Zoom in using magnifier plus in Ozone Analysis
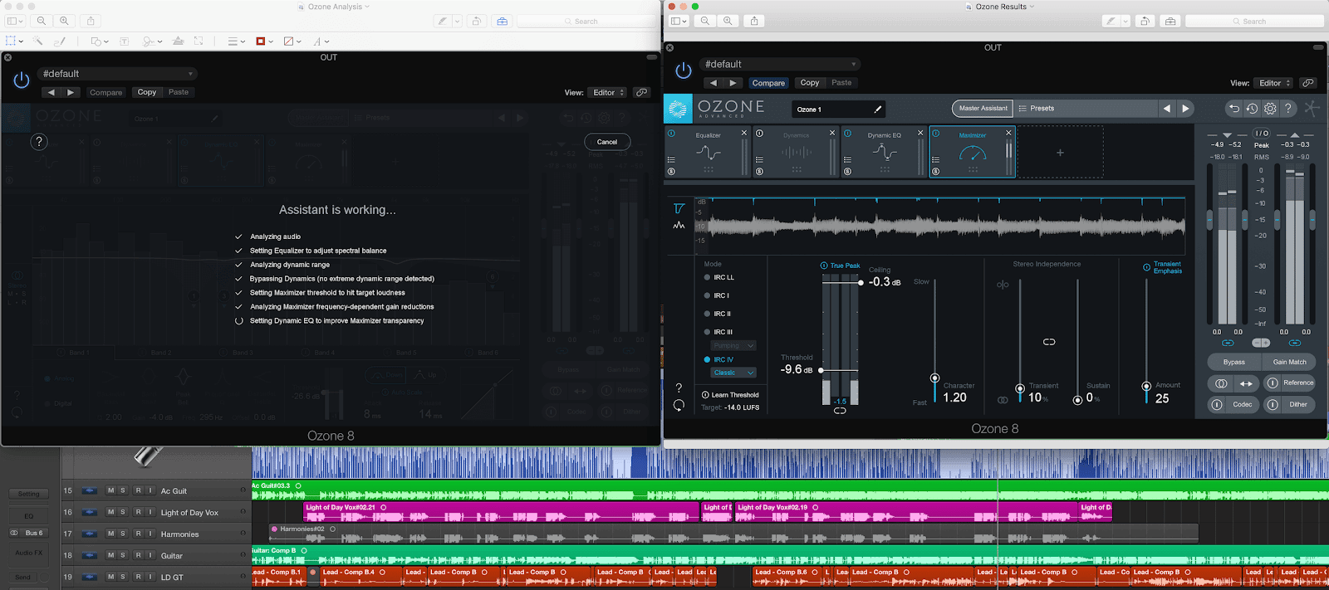This screenshot has height=590, width=1329. 64,21
